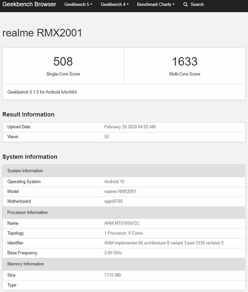This screenshot has height=292, width=248.
Task: Select the Android 10 operating system value
Action: pos(114,181)
